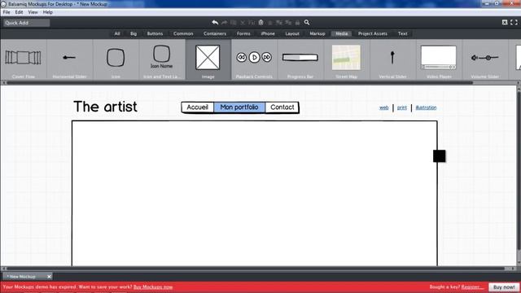Image resolution: width=521 pixels, height=293 pixels.
Task: Click the Register link
Action: 472,287
